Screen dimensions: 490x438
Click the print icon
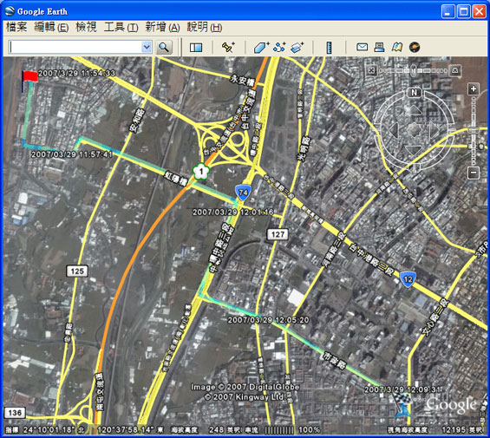(379, 47)
